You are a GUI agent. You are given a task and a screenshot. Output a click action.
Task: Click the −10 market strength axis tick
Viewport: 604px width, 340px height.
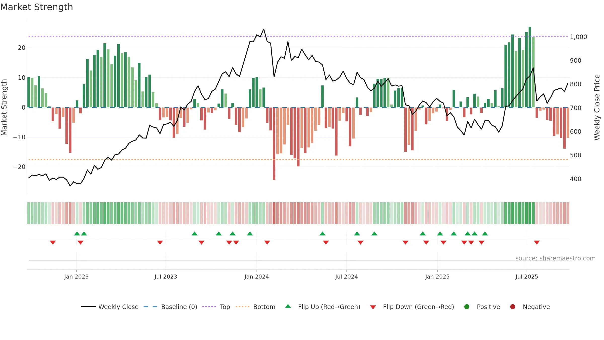coord(19,137)
